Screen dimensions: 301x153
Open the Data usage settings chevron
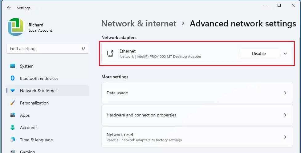click(285, 93)
